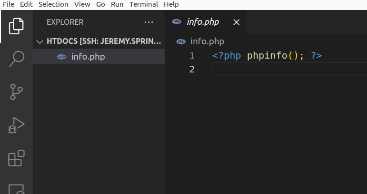Open the Run and Debug view
Screen dimensions: 367x194
16,125
